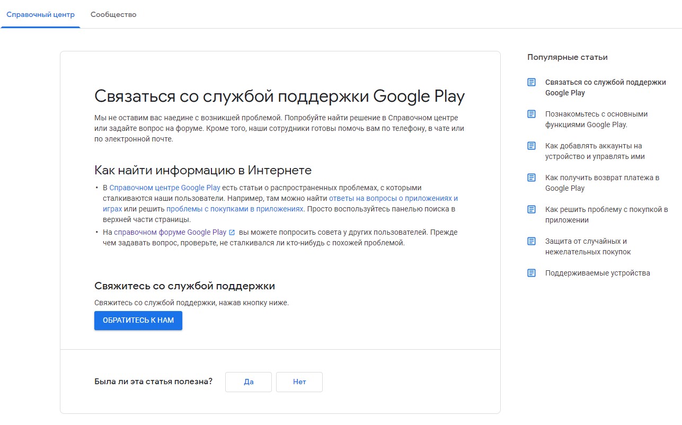
Task: Click the main heading Связаться со службой поддержки Google Play
Action: coord(279,96)
